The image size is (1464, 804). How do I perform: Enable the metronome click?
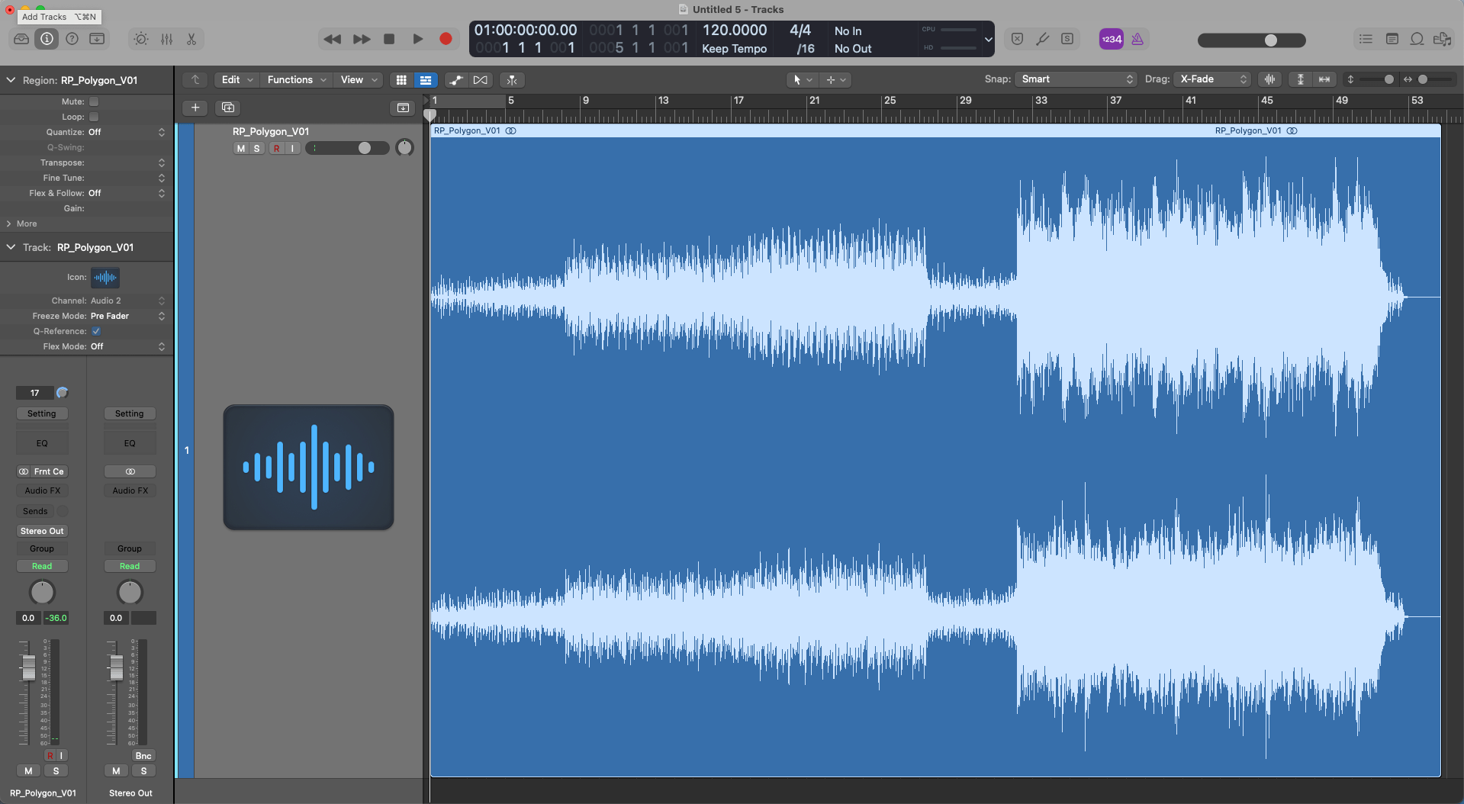[x=1137, y=38]
